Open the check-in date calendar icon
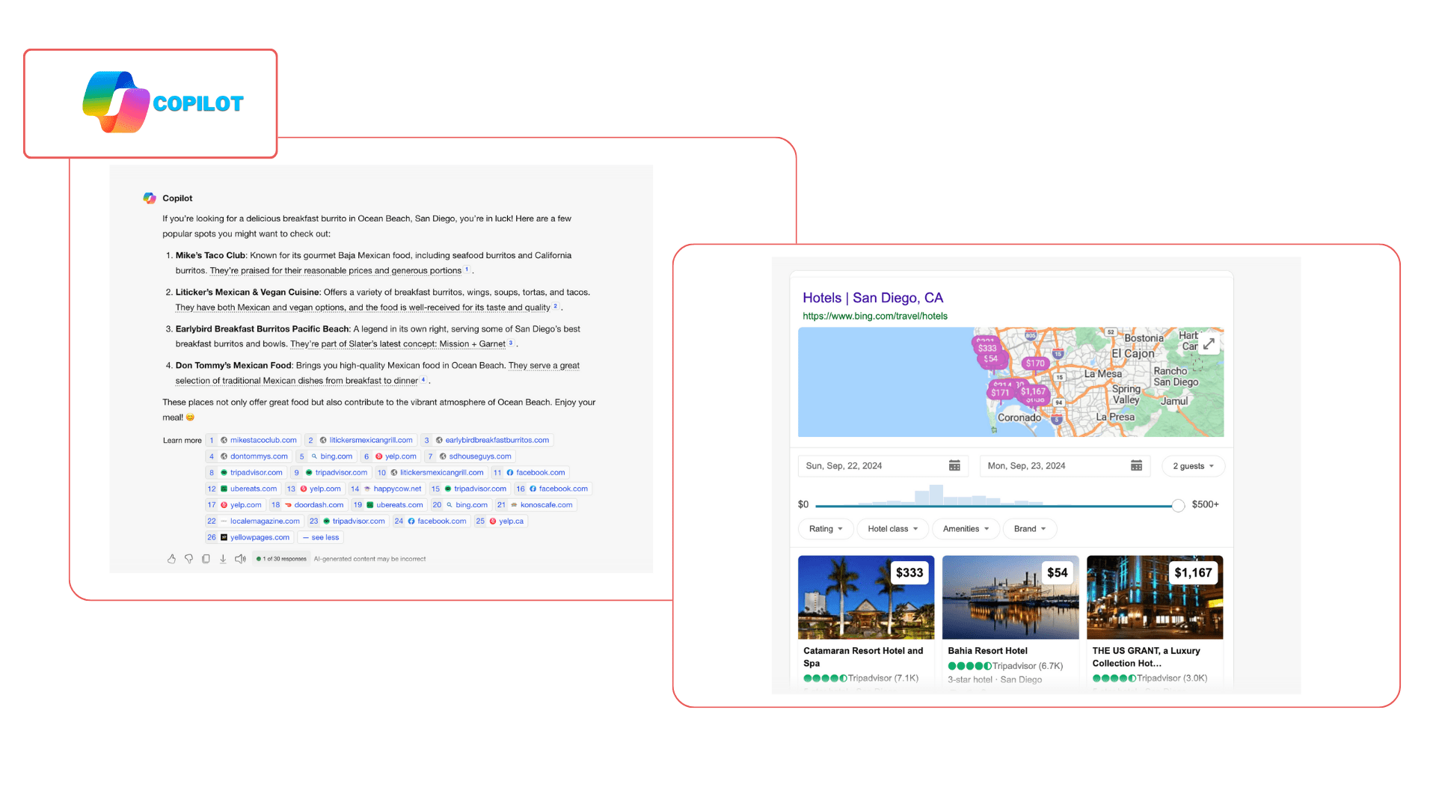The width and height of the screenshot is (1436, 808). point(954,465)
